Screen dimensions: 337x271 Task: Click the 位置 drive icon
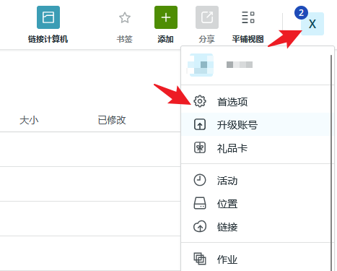(x=200, y=203)
